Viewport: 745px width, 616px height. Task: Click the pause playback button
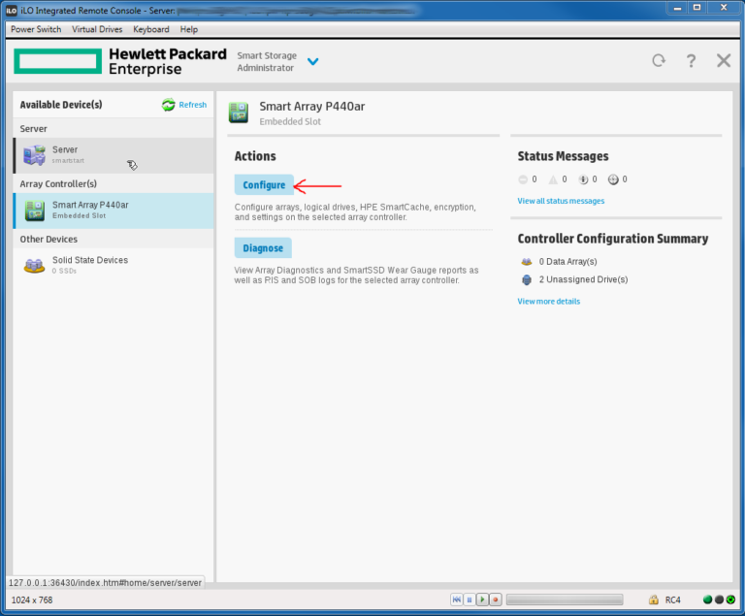pyautogui.click(x=469, y=600)
